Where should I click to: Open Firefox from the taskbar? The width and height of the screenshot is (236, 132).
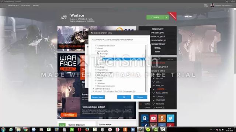coord(87,129)
